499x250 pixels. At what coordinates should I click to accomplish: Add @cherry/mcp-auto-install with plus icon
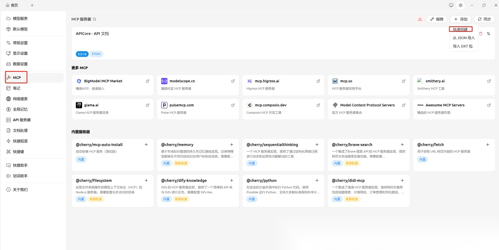coord(146,144)
